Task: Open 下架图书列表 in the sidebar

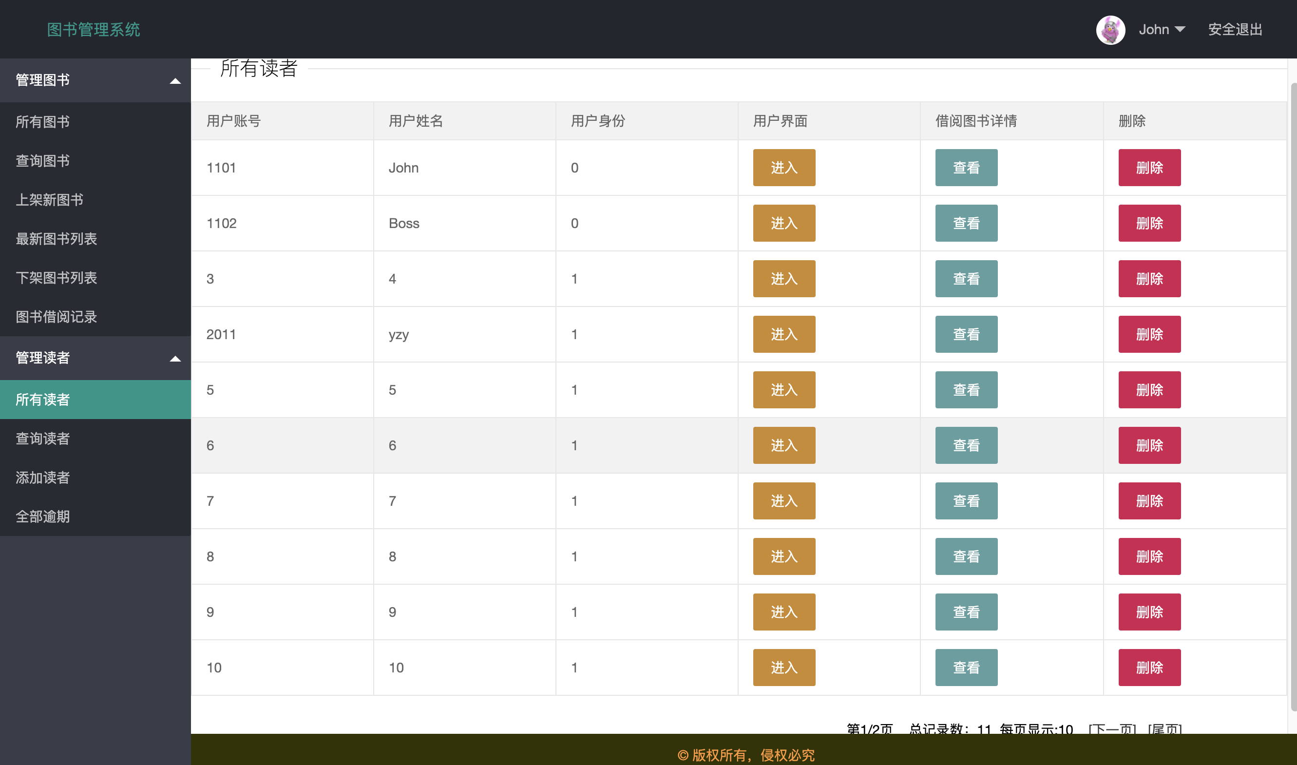Action: click(x=95, y=278)
